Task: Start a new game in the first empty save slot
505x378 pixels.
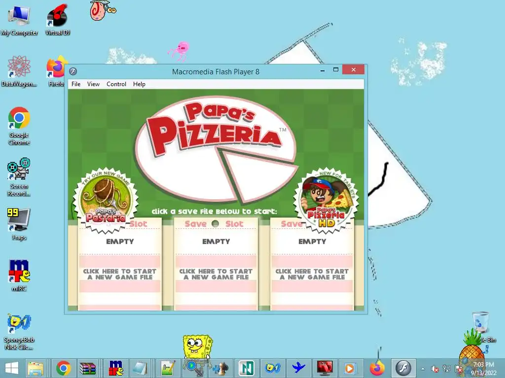Action: [x=120, y=274]
